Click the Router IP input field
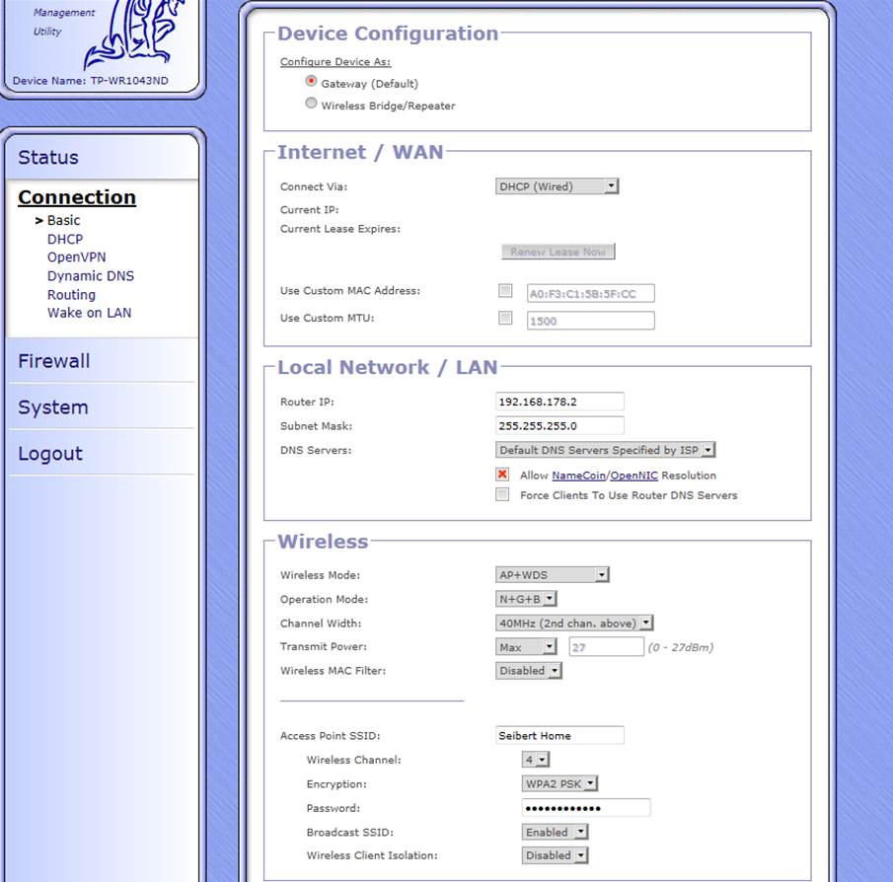This screenshot has height=882, width=893. pos(559,402)
